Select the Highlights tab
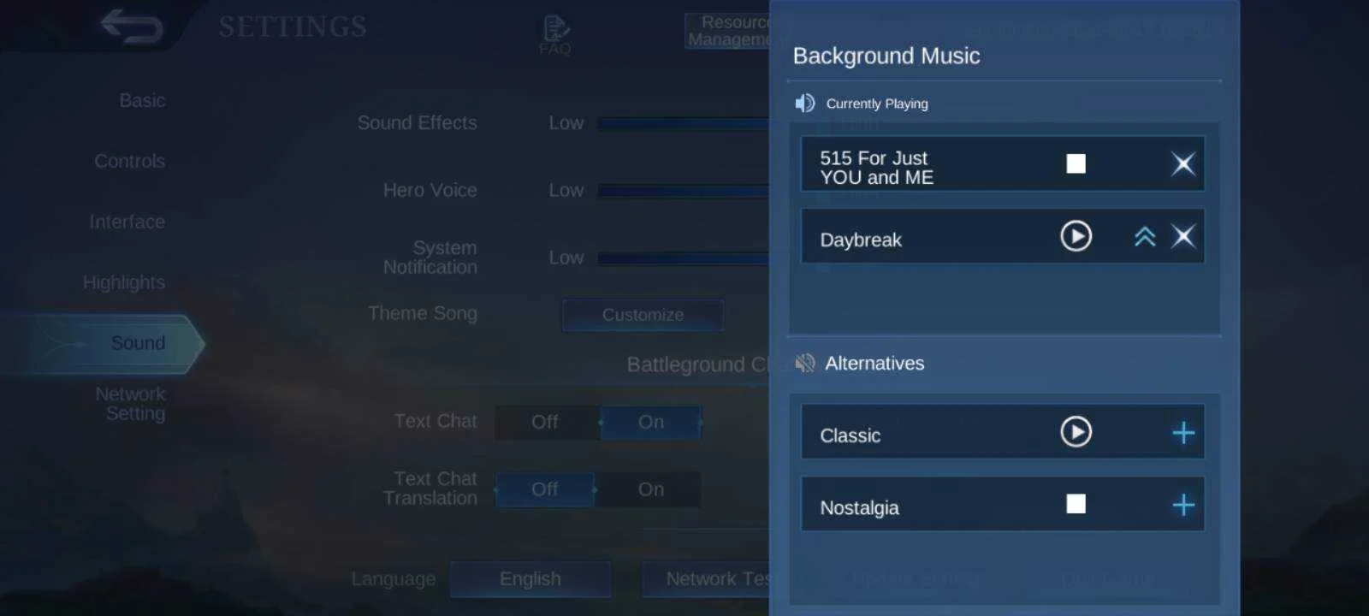This screenshot has width=1369, height=616. (x=124, y=283)
